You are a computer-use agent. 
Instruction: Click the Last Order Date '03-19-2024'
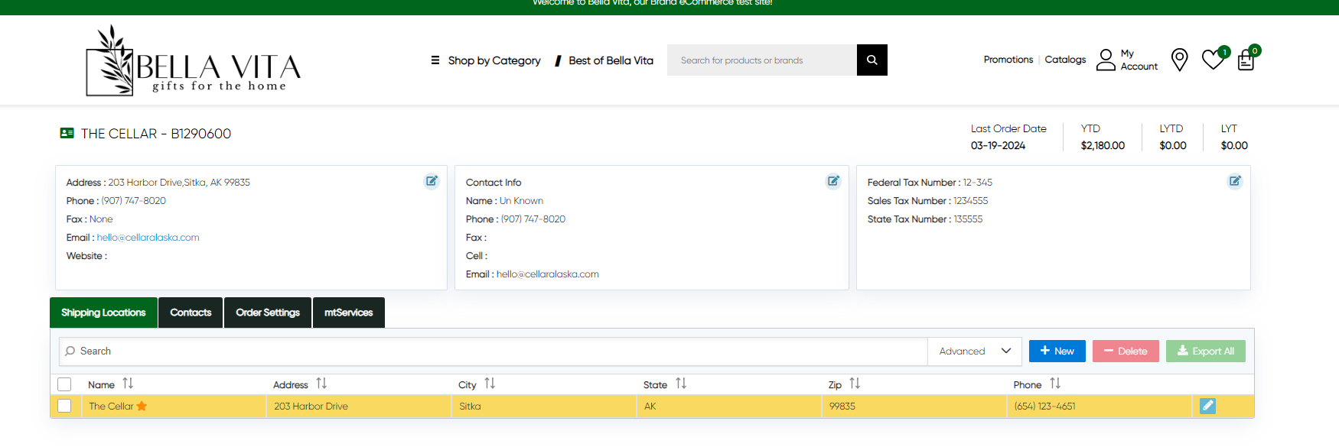point(999,146)
